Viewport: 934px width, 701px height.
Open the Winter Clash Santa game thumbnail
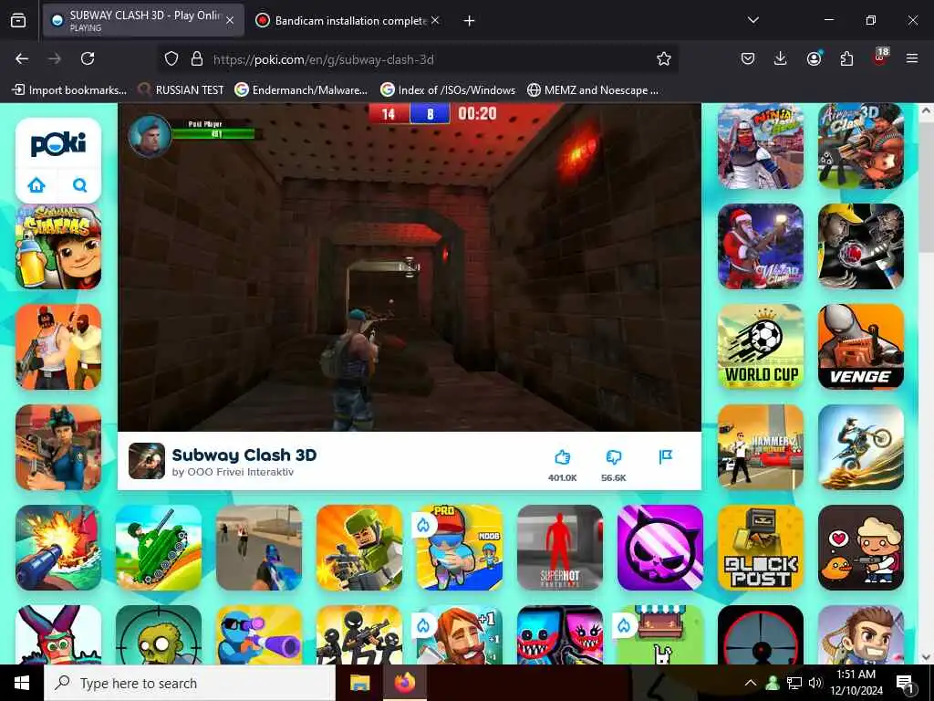click(761, 246)
